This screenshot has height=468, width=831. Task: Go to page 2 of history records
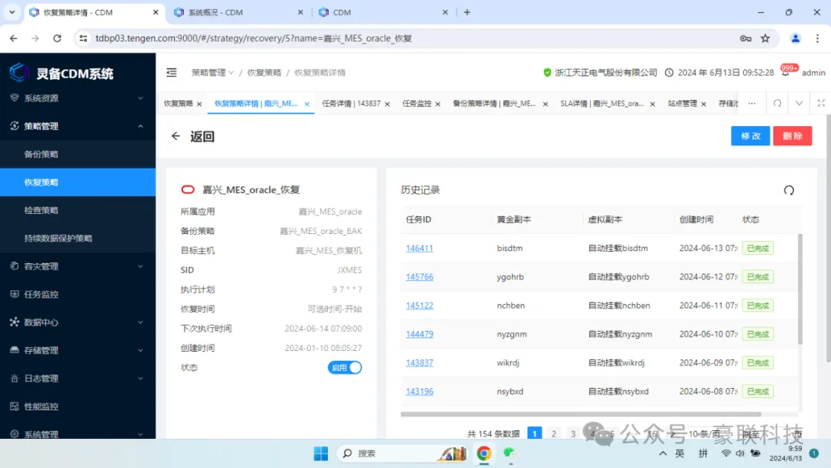553,433
